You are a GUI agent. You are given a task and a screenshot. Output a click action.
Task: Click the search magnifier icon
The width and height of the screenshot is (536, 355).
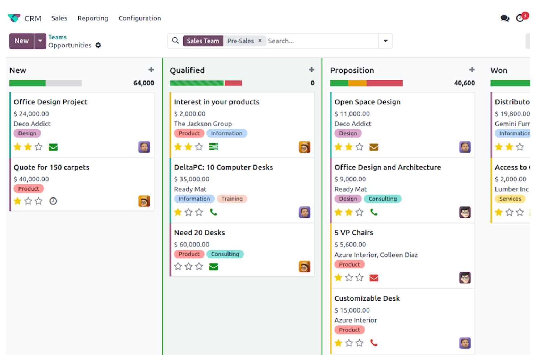pyautogui.click(x=175, y=41)
